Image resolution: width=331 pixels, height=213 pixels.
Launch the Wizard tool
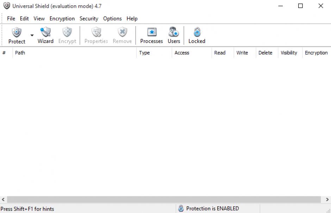click(x=45, y=35)
